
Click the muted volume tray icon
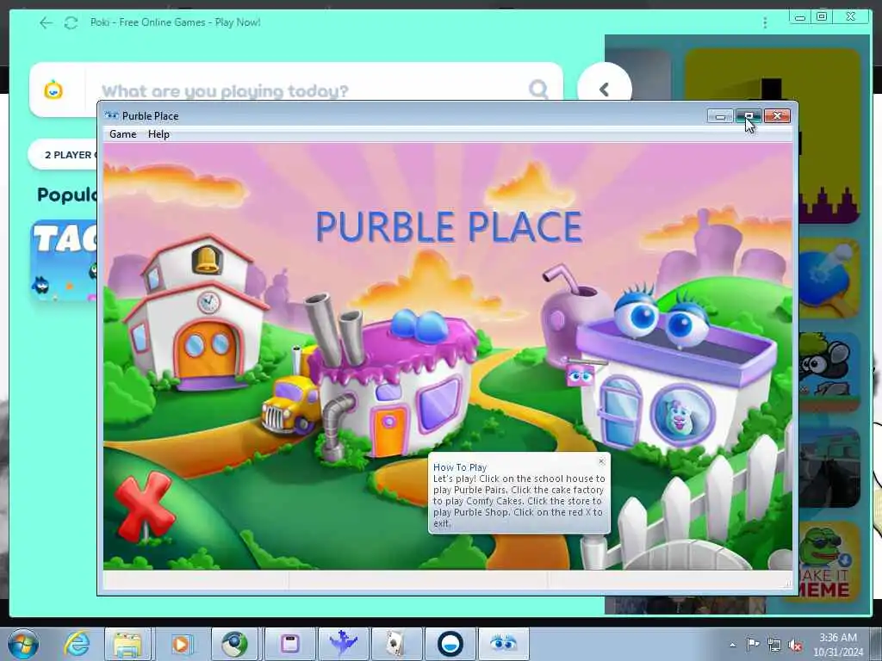point(795,646)
